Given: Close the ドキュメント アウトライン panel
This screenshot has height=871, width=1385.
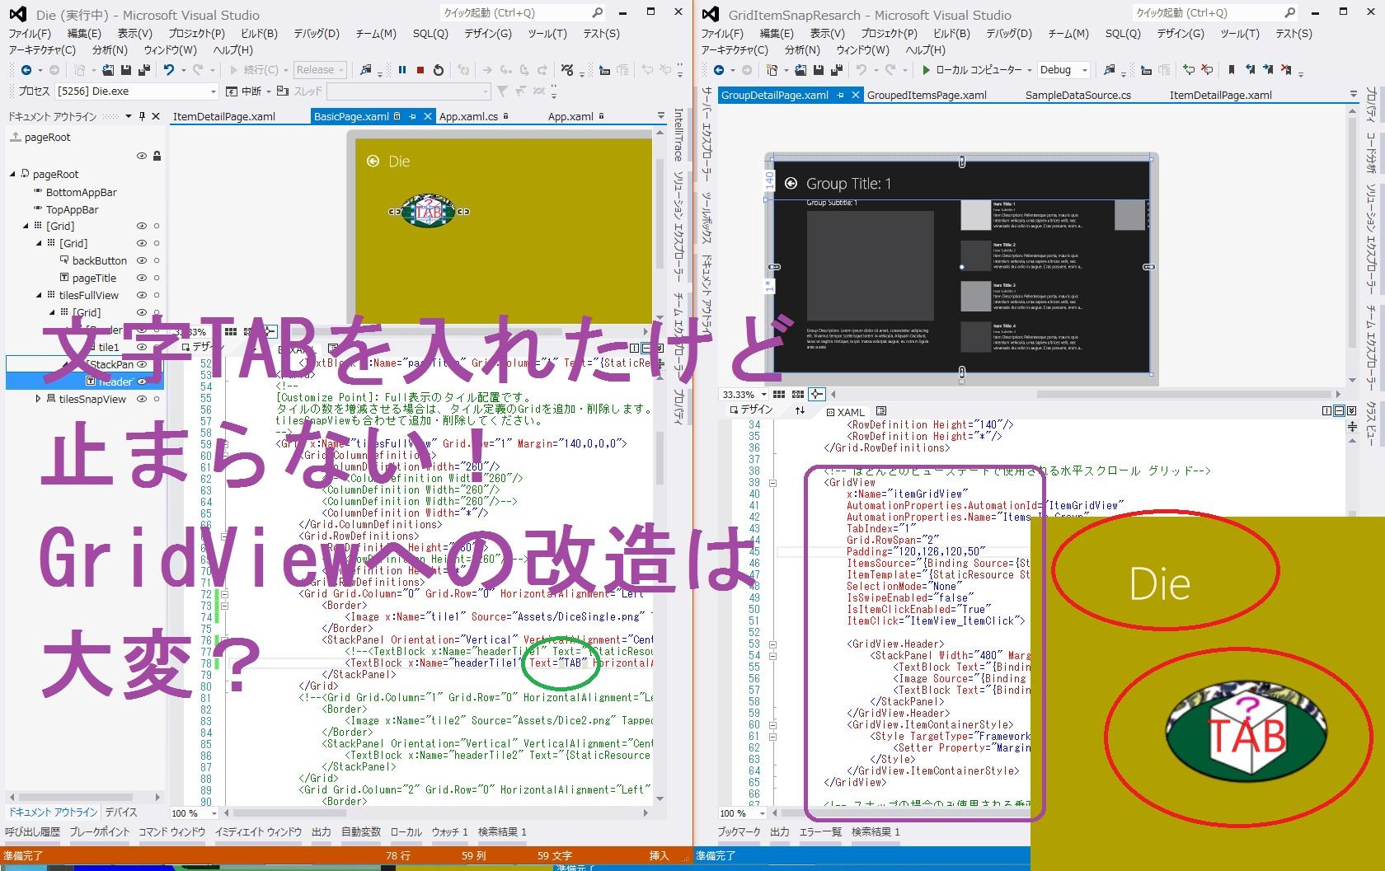Looking at the screenshot, I should click(x=156, y=116).
